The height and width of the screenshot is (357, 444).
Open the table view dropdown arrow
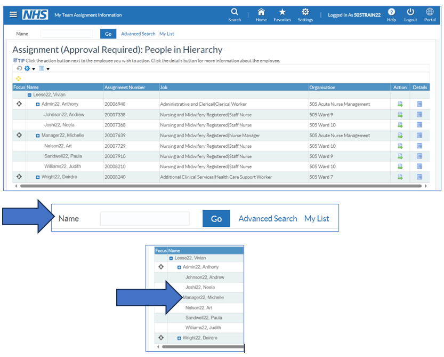[49, 68]
